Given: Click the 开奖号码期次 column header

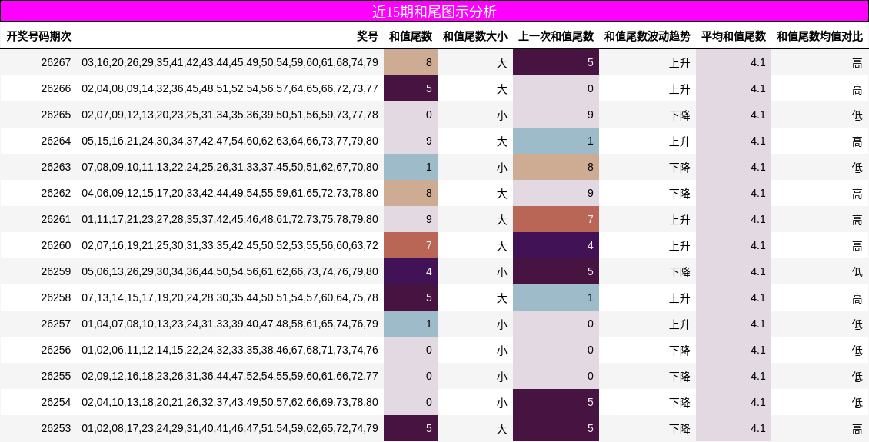Looking at the screenshot, I should tap(38, 36).
